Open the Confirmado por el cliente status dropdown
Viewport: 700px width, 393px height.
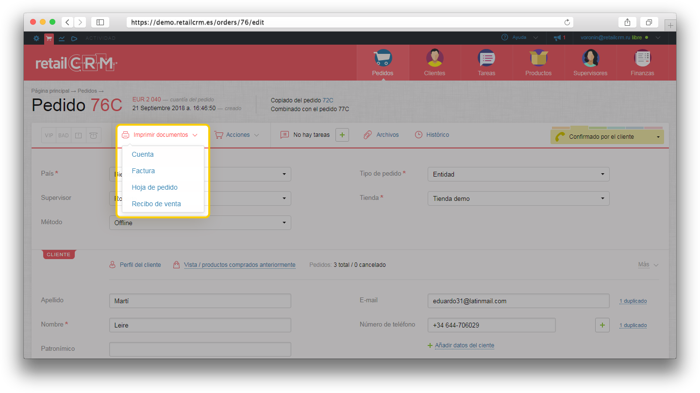pos(607,137)
